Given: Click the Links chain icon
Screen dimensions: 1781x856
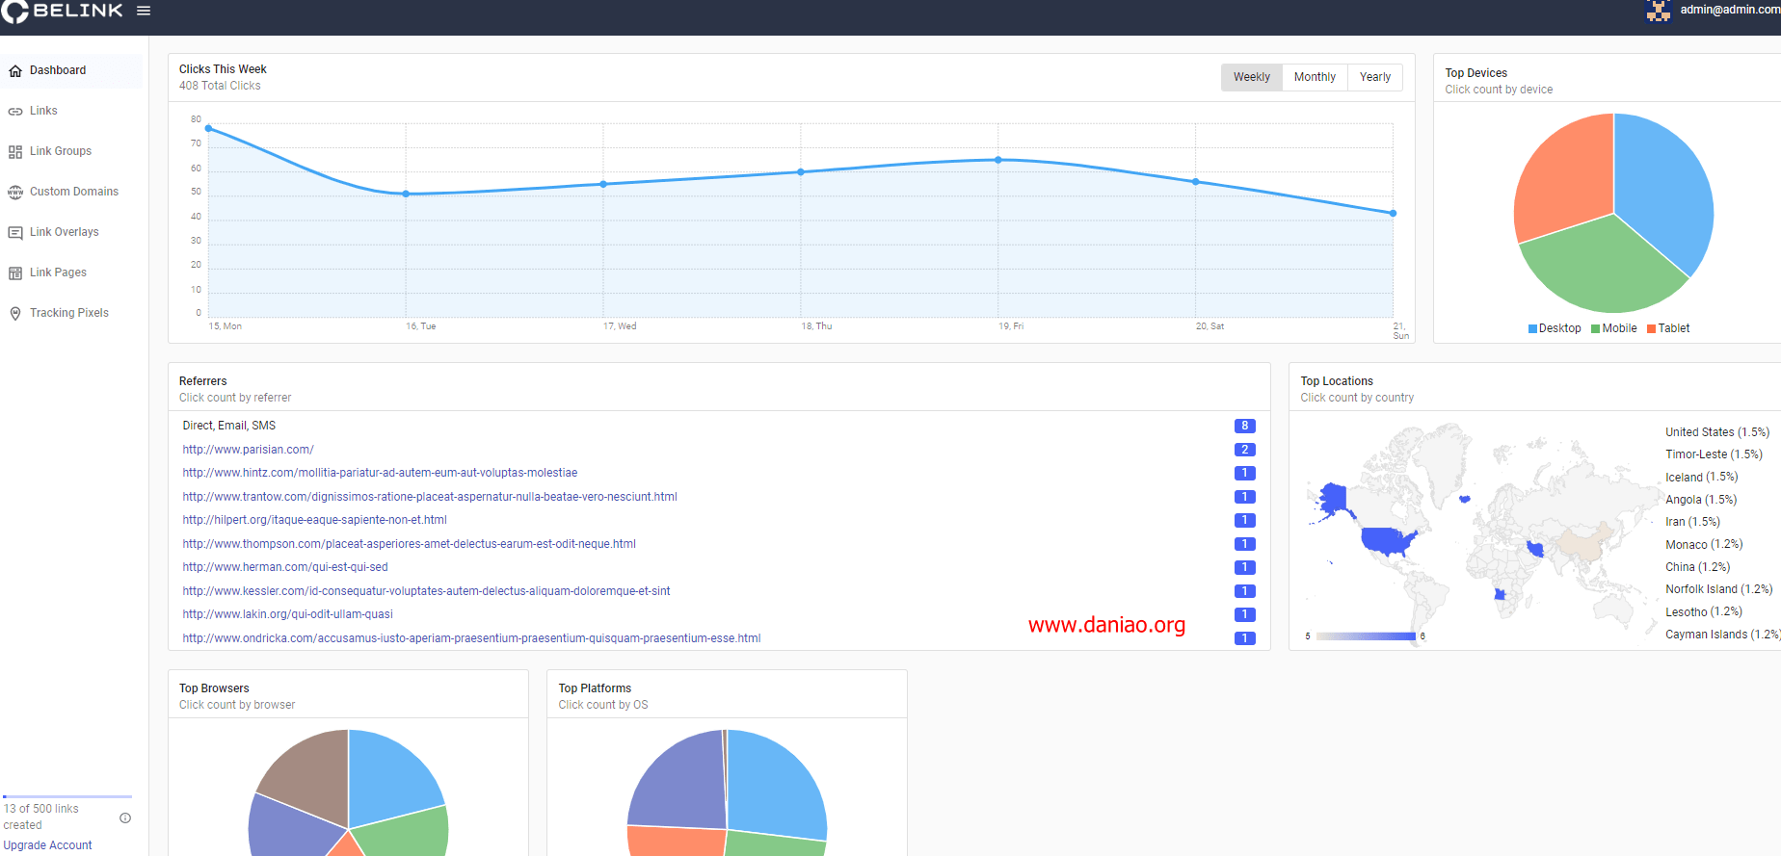Looking at the screenshot, I should click(15, 112).
